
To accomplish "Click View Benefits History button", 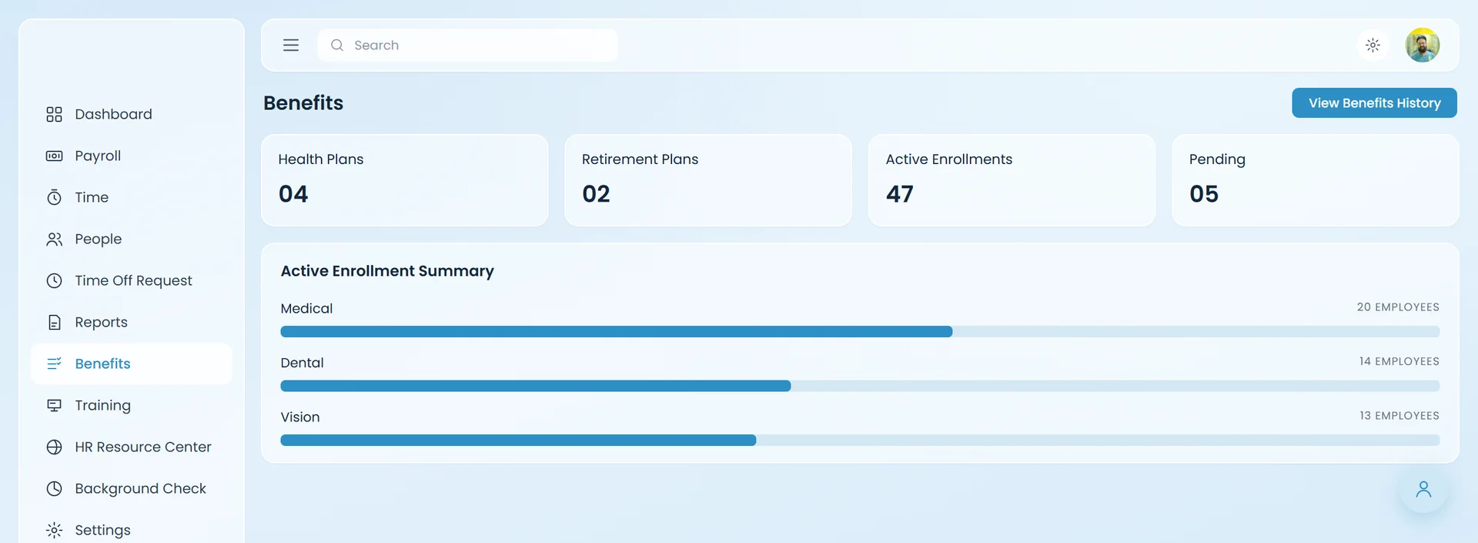I will point(1374,103).
